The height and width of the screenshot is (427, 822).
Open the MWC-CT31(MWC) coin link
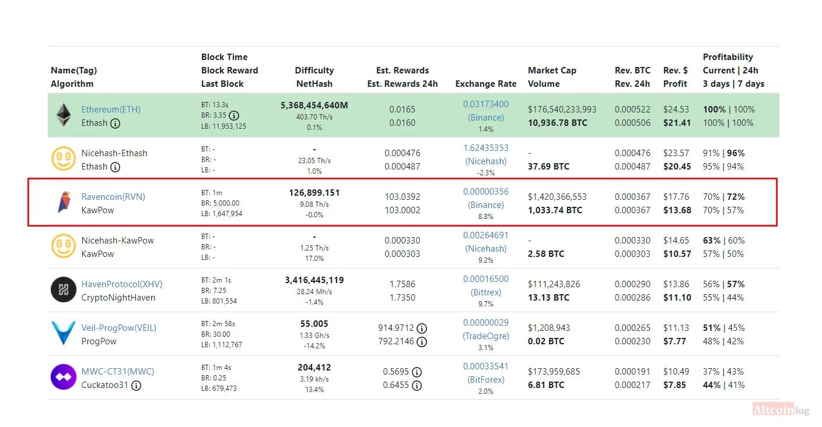tap(118, 372)
